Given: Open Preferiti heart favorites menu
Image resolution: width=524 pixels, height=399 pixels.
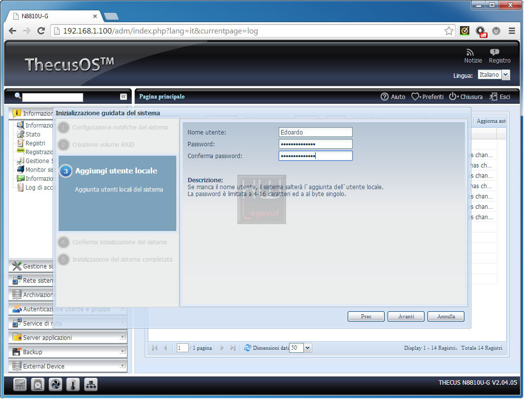Looking at the screenshot, I should click(427, 97).
